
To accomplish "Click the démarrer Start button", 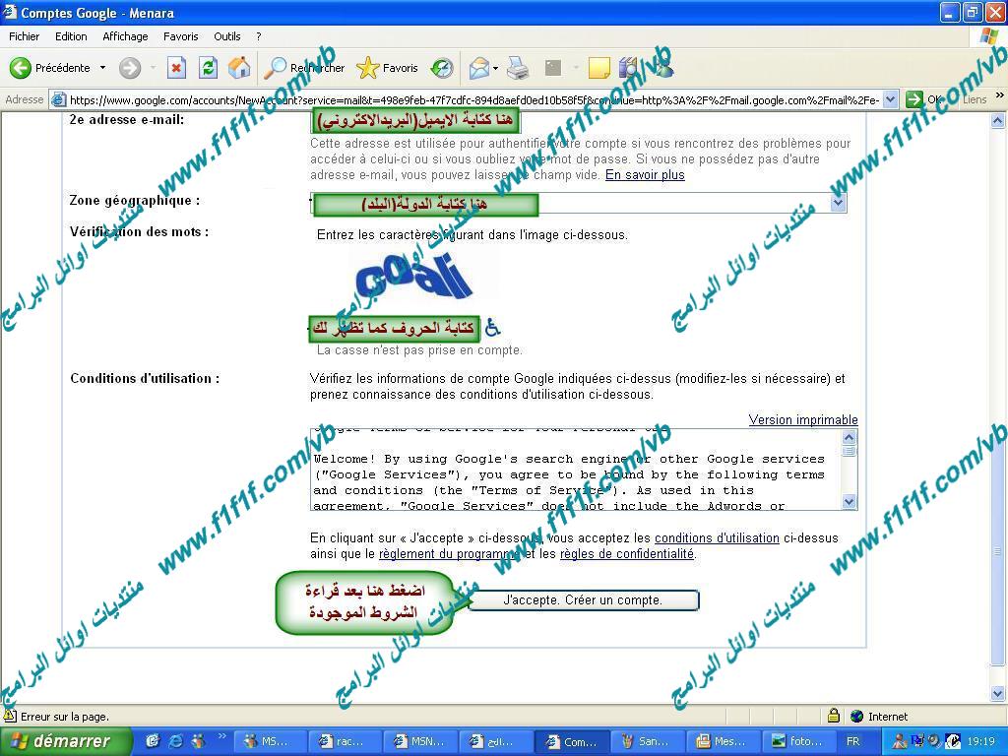I will click(65, 741).
